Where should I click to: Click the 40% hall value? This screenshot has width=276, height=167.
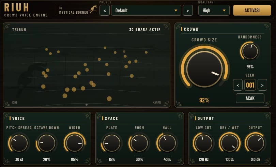tap(167, 160)
